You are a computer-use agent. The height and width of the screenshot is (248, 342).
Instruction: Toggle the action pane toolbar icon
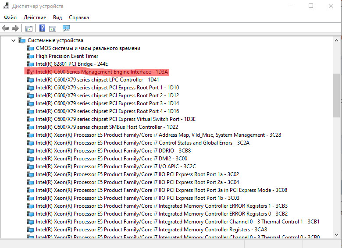coord(53,28)
